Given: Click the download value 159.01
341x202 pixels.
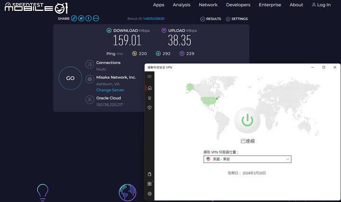Looking at the screenshot, I should (x=127, y=40).
